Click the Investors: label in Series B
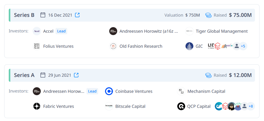264x121 pixels. [19, 31]
